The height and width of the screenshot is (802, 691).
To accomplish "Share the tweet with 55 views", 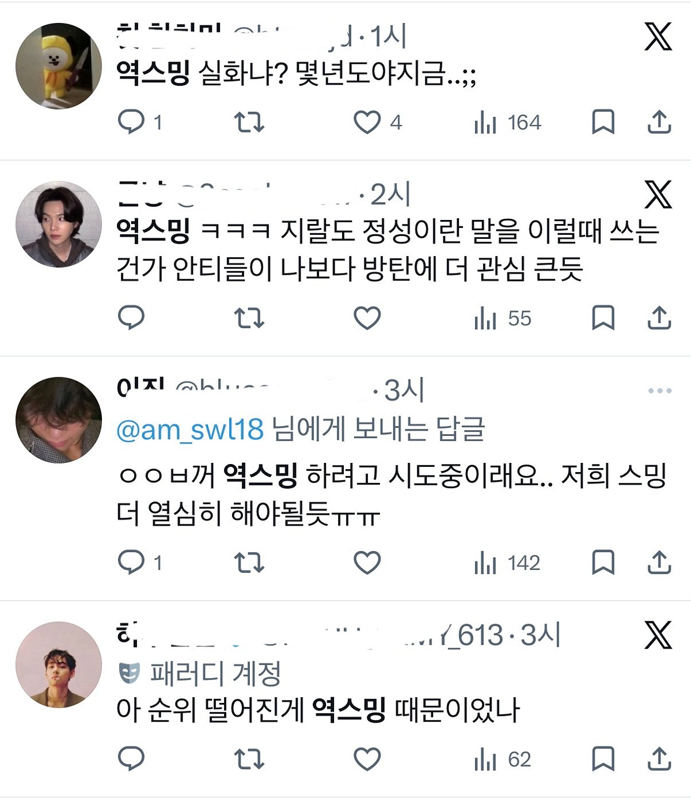I will coord(659,318).
